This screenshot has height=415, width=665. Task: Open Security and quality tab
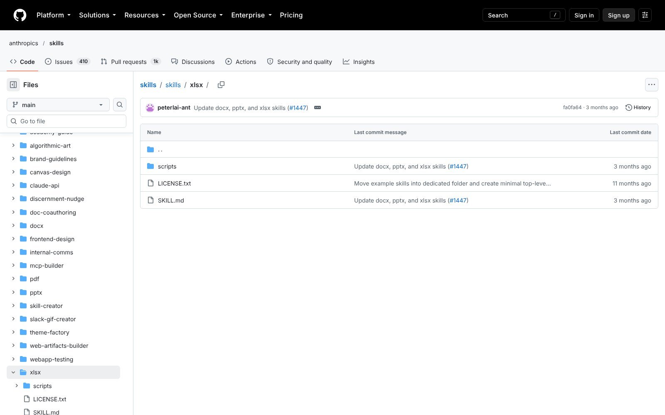(x=299, y=61)
